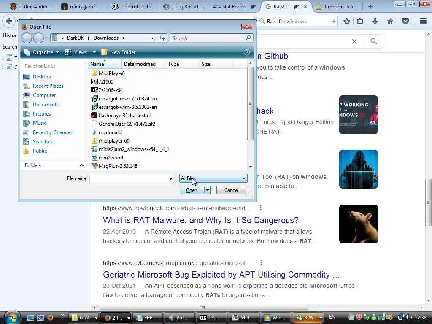Switch to the Problem loading tab
This screenshot has height=324, width=432.
[x=337, y=7]
